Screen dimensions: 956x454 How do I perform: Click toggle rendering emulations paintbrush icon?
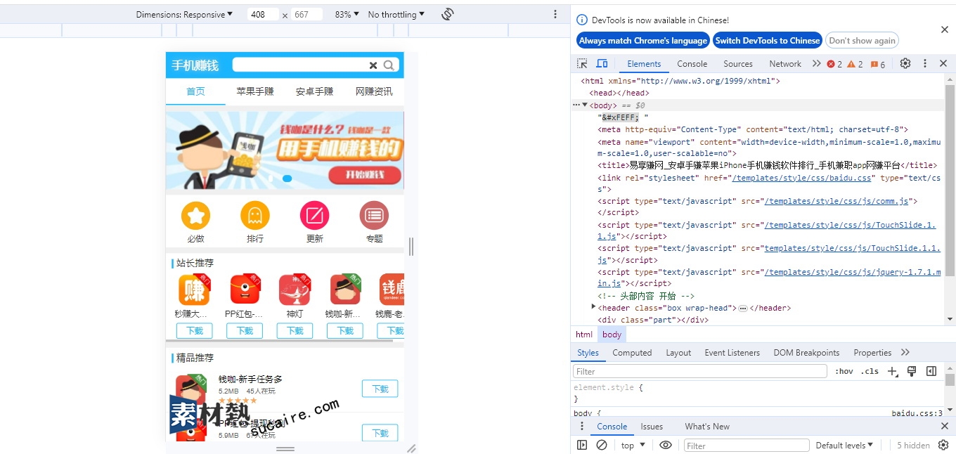[912, 371]
